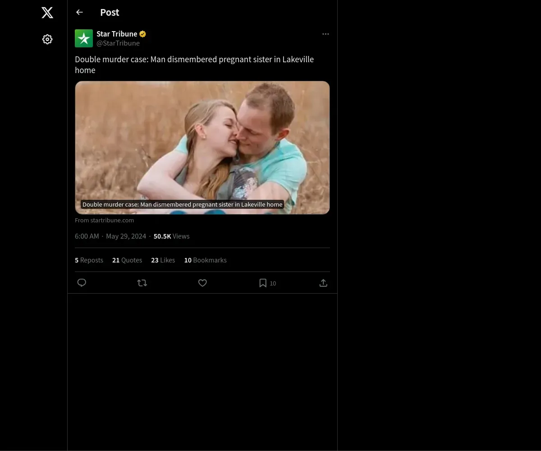Image resolution: width=541 pixels, height=451 pixels.
Task: Click the gold verified badge
Action: (142, 34)
